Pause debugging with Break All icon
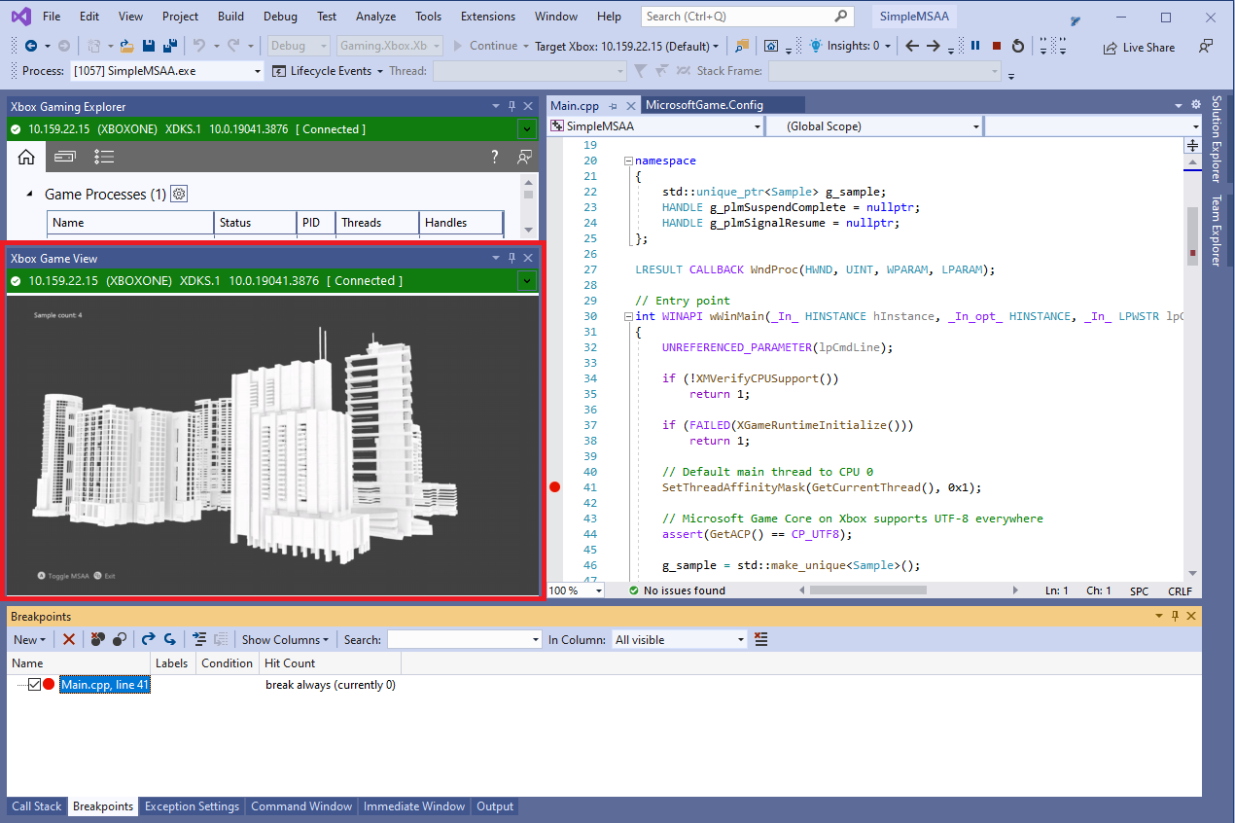 [x=975, y=46]
